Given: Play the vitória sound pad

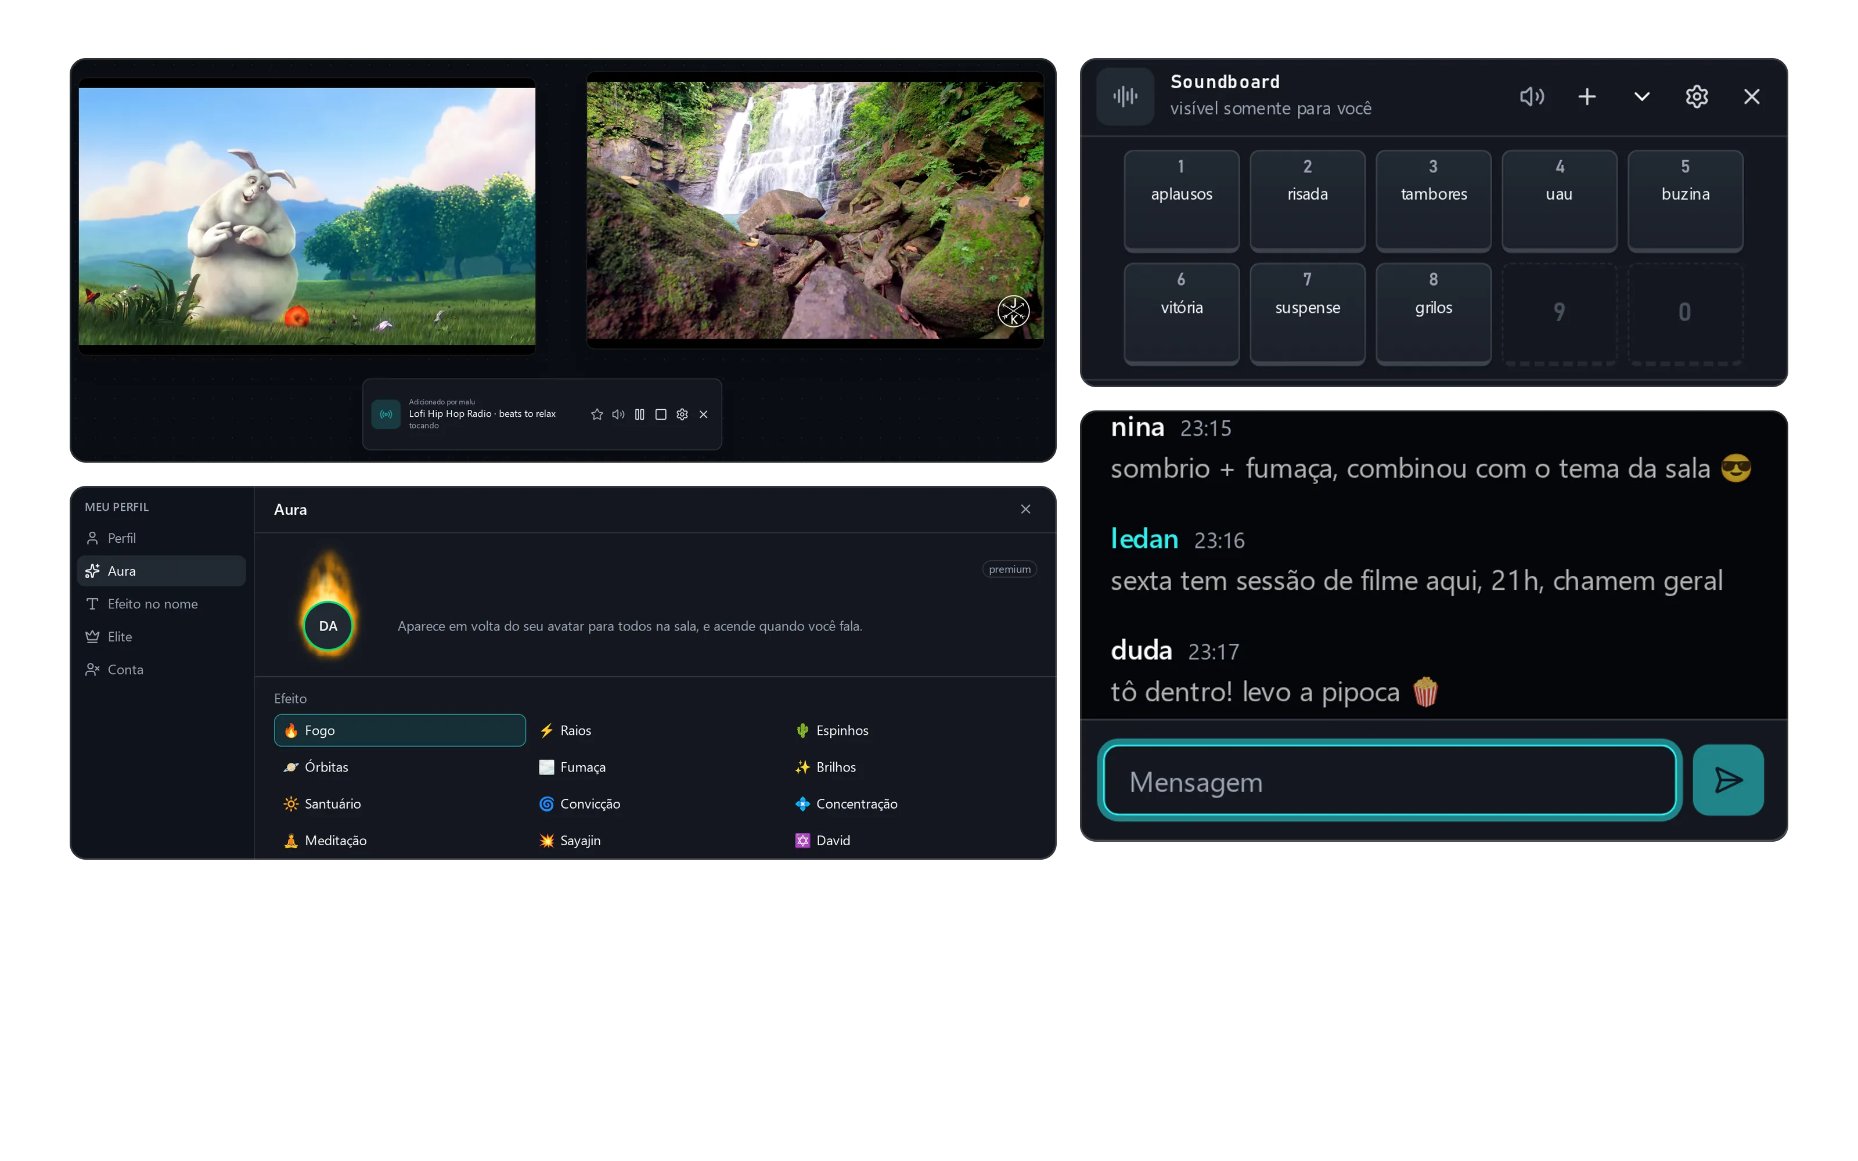Looking at the screenshot, I should coord(1182,313).
